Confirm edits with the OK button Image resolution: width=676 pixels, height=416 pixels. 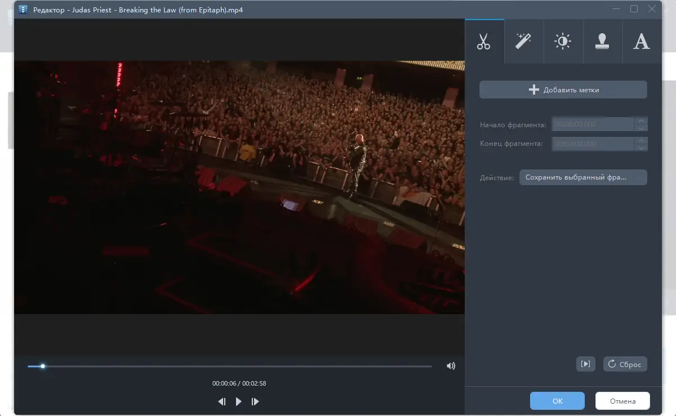557,401
